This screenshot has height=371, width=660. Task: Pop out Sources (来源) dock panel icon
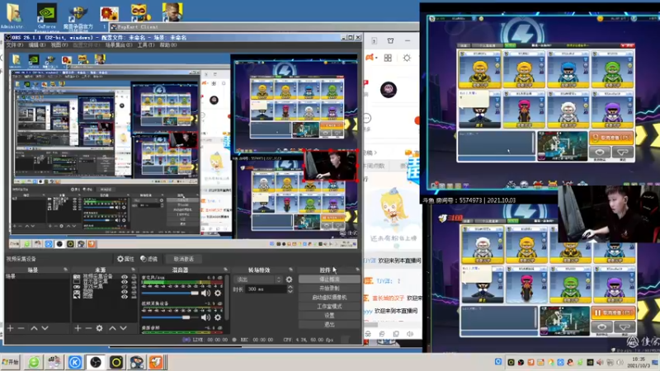pyautogui.click(x=133, y=270)
